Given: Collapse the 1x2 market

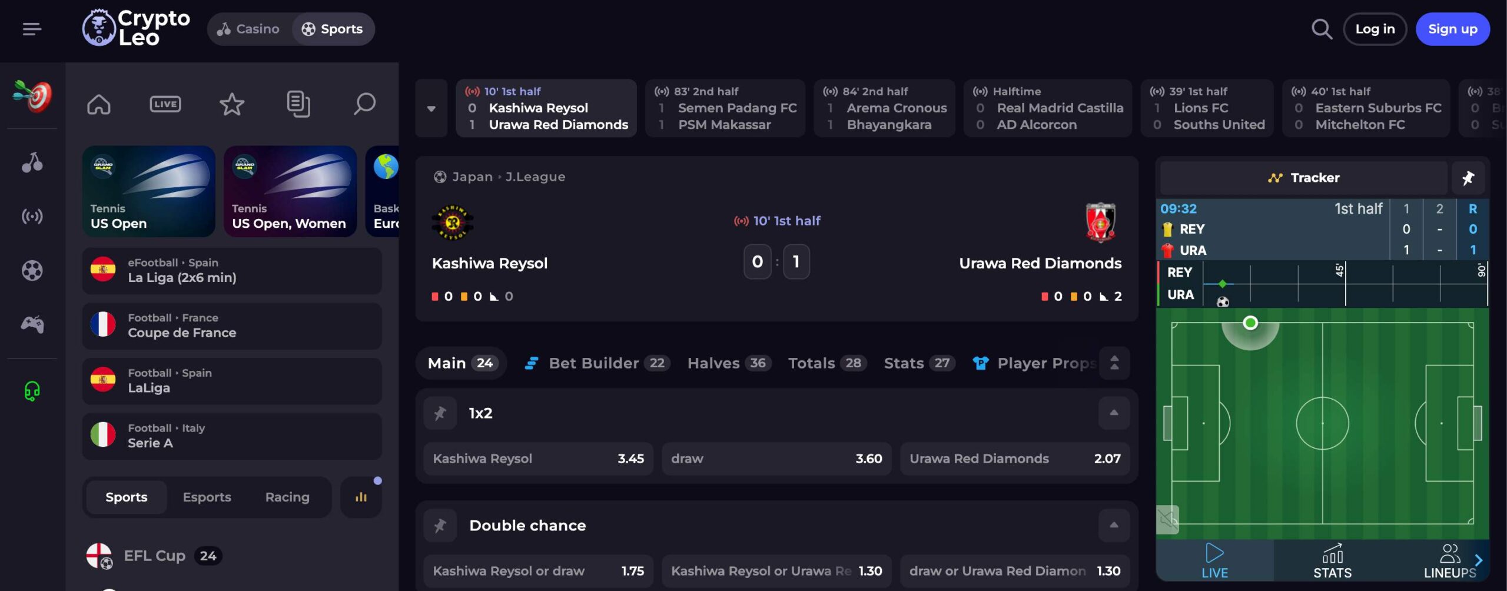Looking at the screenshot, I should [1114, 413].
